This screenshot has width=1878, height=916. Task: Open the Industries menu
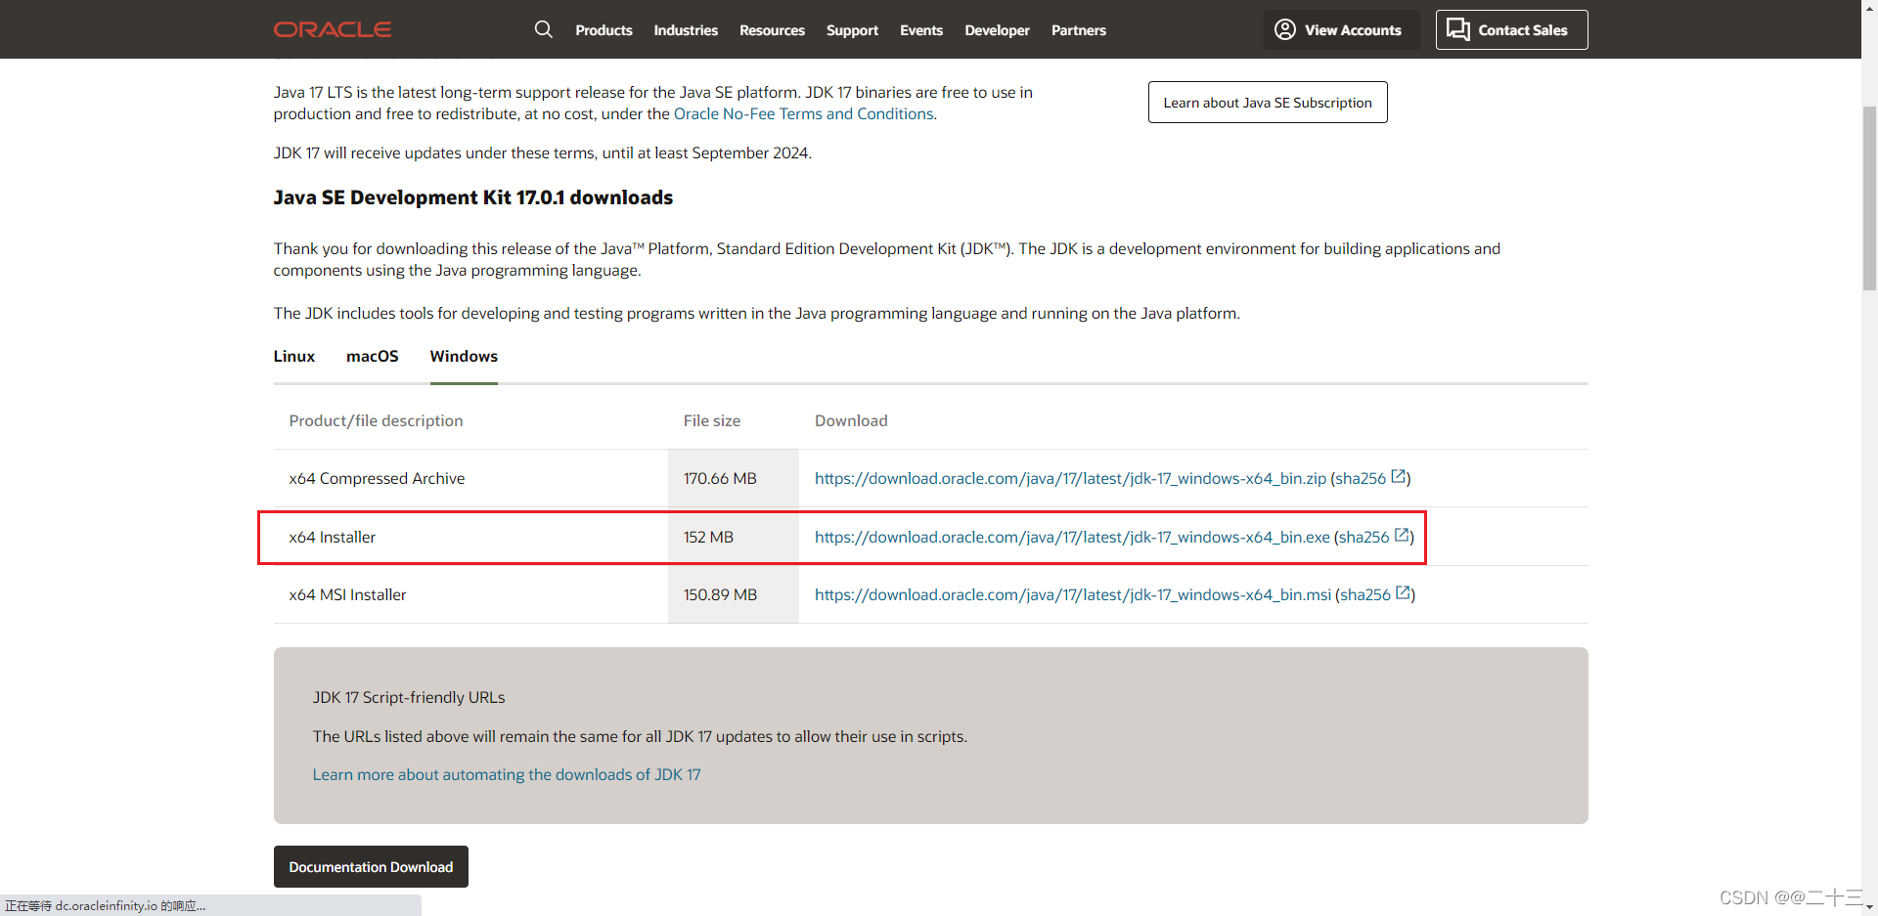click(686, 30)
